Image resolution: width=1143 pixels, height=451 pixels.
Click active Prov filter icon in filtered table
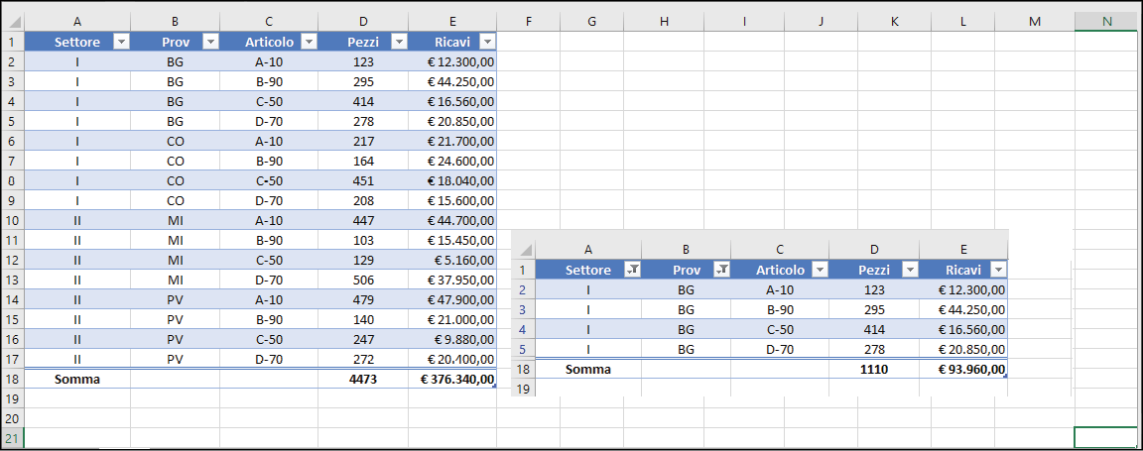click(721, 271)
